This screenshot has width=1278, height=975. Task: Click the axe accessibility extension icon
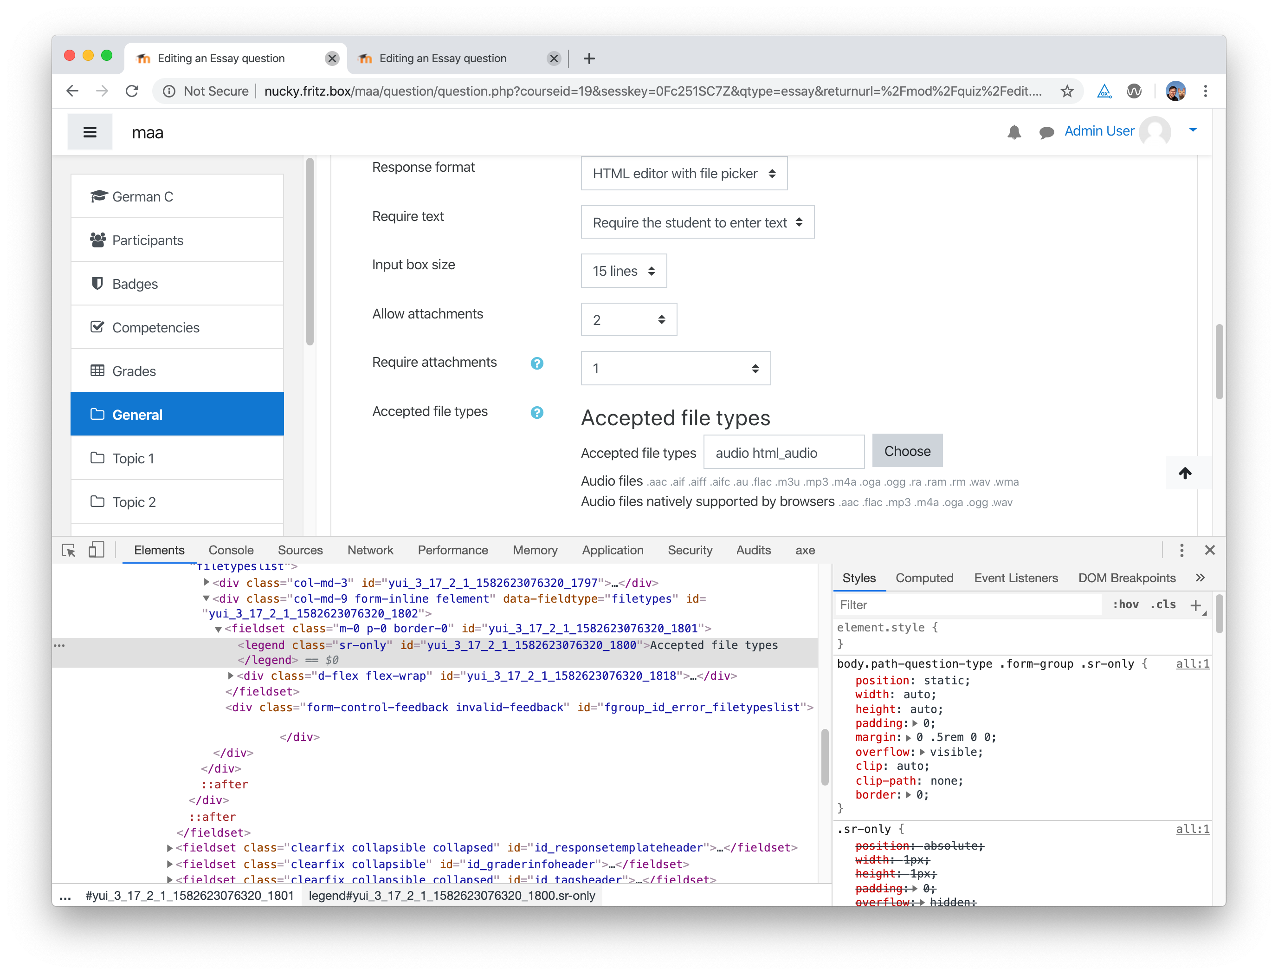point(1104,91)
